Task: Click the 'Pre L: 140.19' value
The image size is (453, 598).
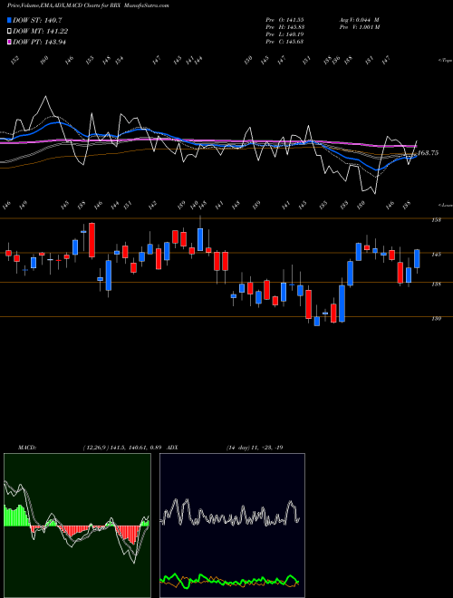Action: click(x=284, y=34)
